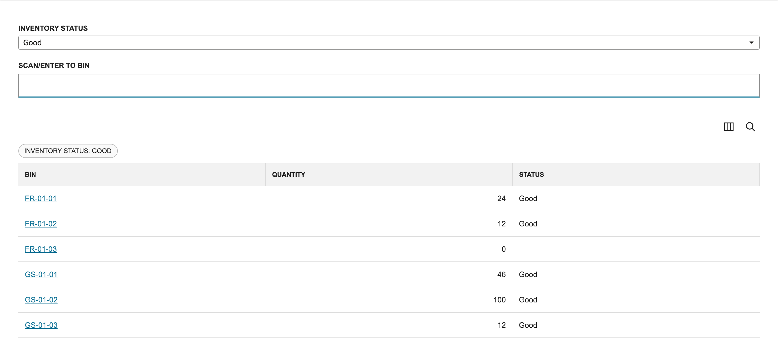778x345 pixels.
Task: Open bin FR-01-02 link
Action: [x=41, y=223]
